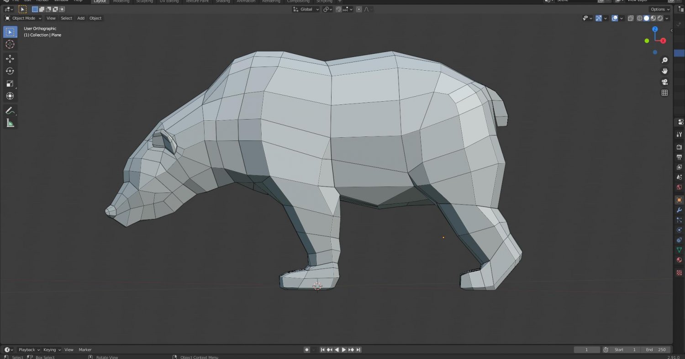Select the Cursor tool
This screenshot has width=685, height=359.
point(10,44)
